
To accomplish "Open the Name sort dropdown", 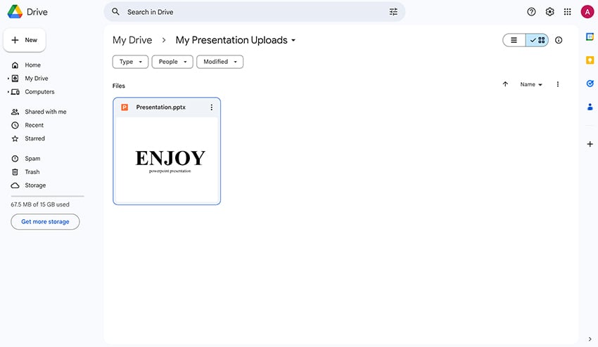I will [531, 84].
